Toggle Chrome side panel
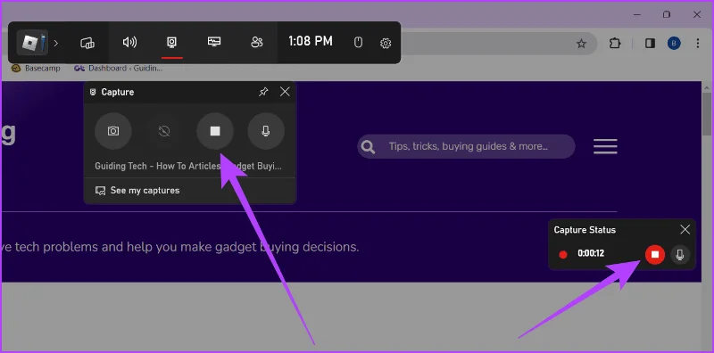Screen dimensions: 714x353 coord(650,43)
